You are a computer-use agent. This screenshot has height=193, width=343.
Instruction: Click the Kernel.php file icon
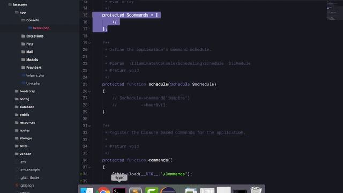point(30,28)
